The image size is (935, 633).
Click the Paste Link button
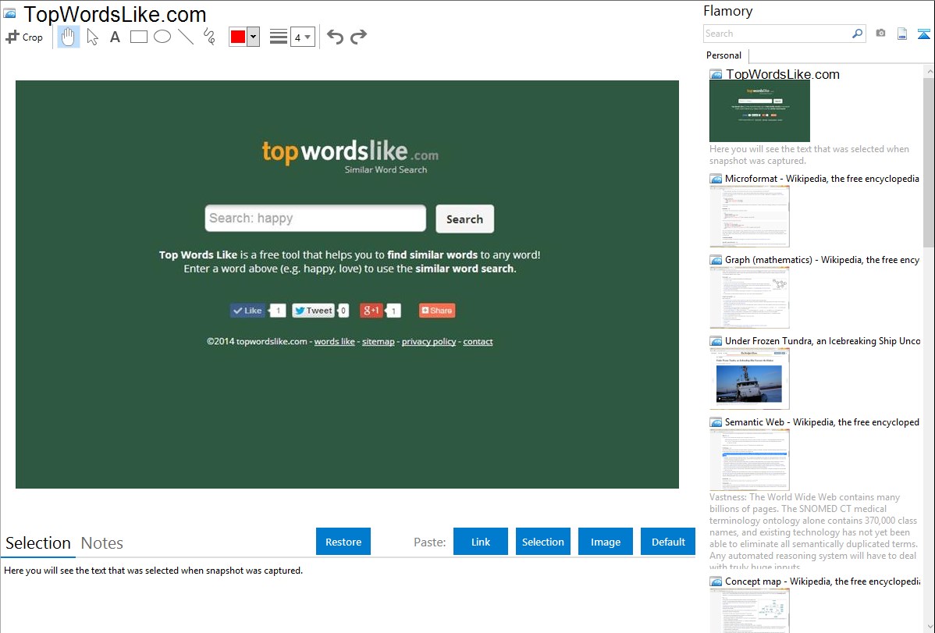[481, 542]
